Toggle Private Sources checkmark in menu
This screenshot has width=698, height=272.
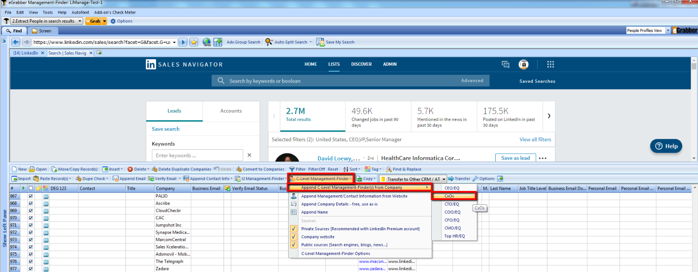click(294, 229)
